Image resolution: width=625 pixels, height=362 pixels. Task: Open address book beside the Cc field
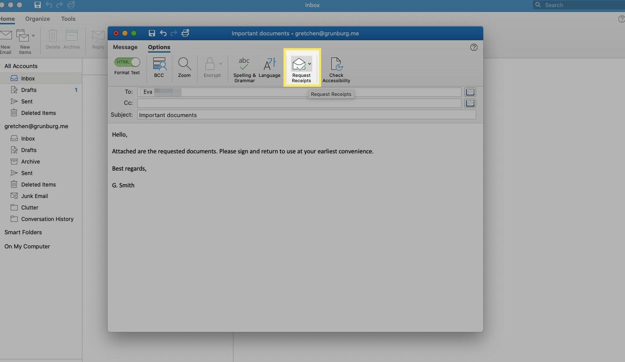click(x=470, y=103)
